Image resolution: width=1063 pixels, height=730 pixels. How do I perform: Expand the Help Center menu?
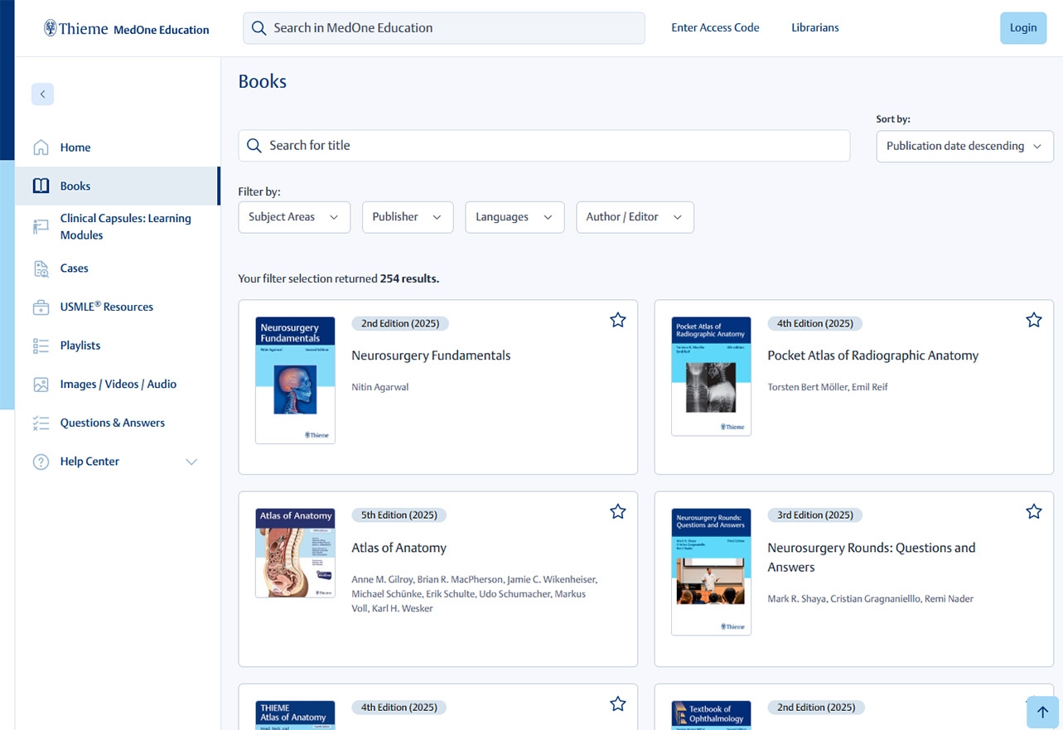(x=191, y=462)
